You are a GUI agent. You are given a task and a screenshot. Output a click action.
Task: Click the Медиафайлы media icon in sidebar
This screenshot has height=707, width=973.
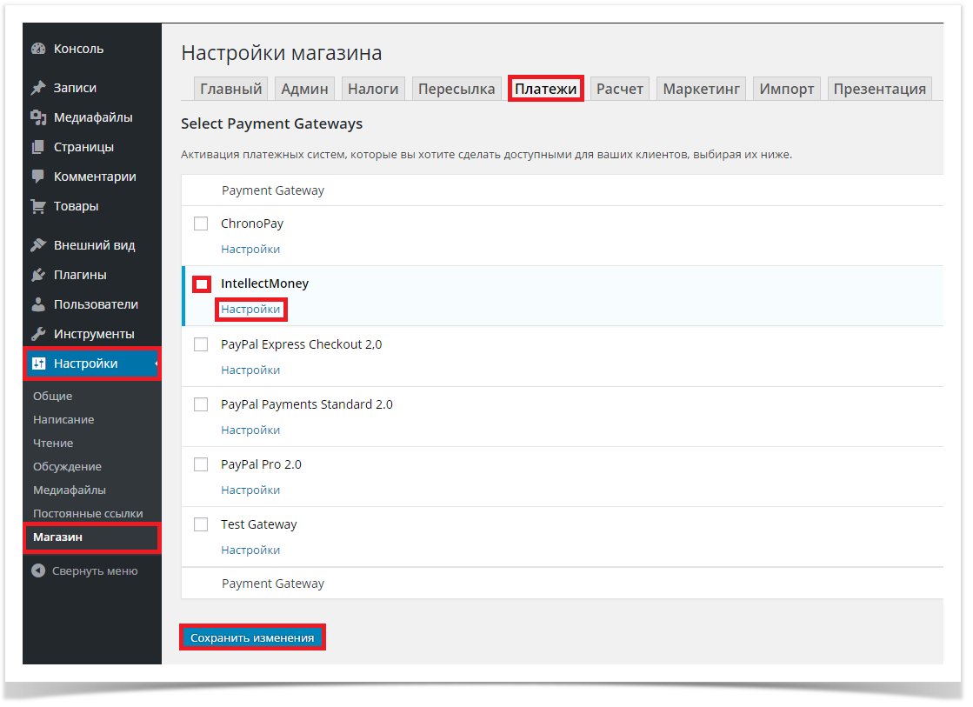point(38,117)
